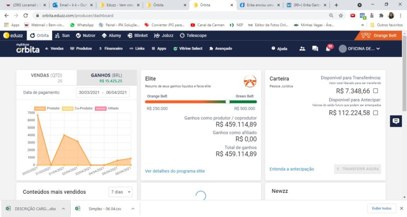This screenshot has width=407, height=217.
Task: Check the Disponível para Antecipar checkbox
Action: click(375, 112)
